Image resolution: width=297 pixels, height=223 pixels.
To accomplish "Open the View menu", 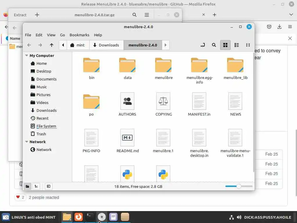I will (51, 35).
